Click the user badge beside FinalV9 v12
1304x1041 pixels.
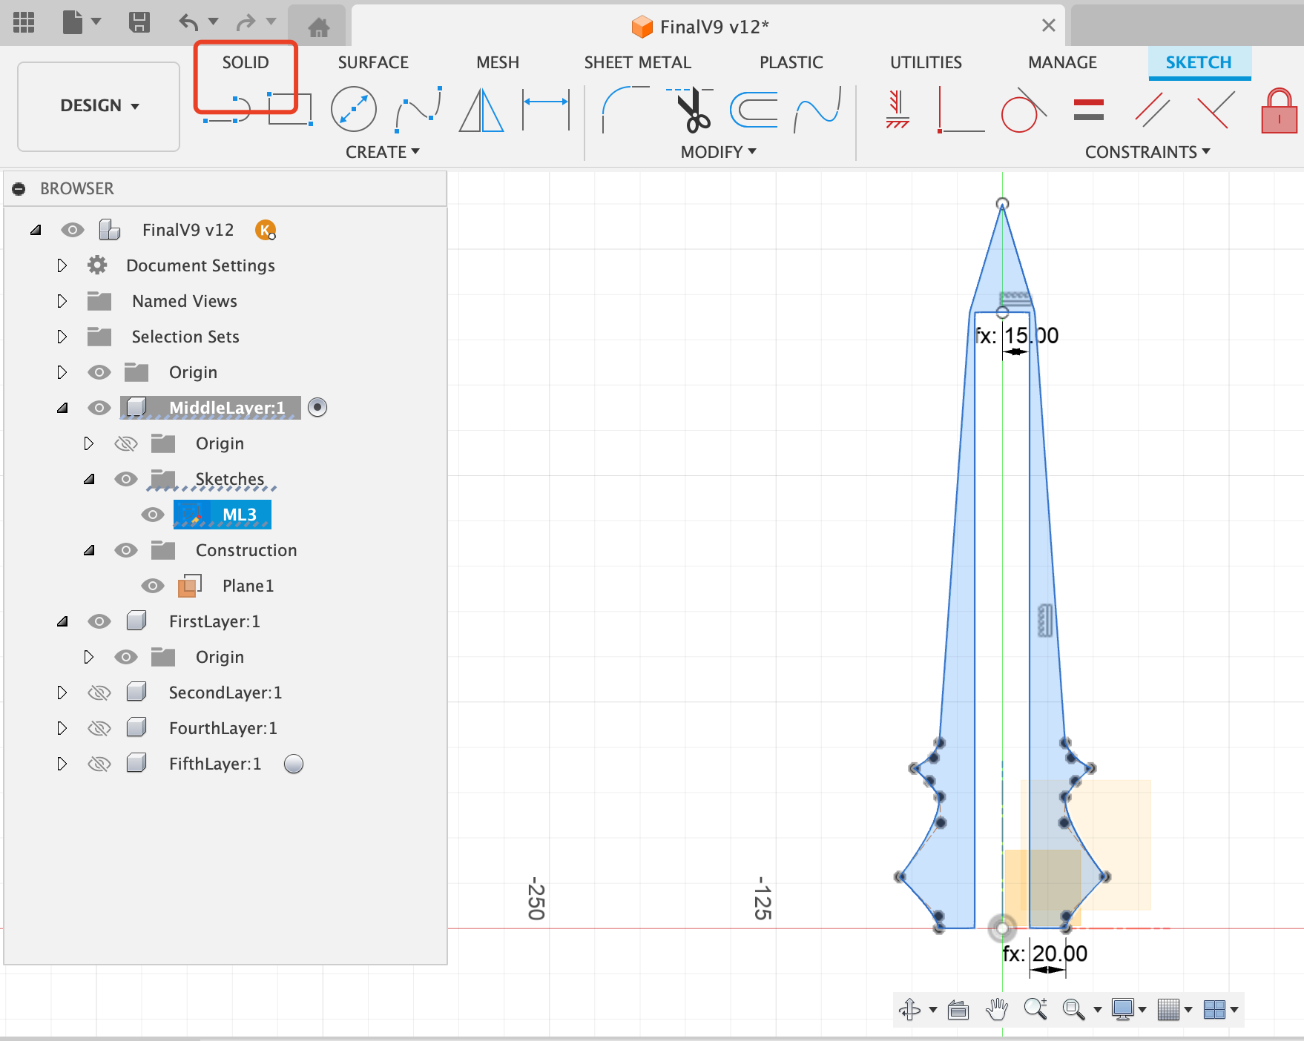tap(266, 231)
